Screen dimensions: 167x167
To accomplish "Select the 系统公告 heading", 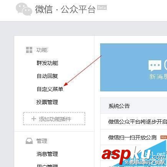I will pyautogui.click(x=119, y=106).
